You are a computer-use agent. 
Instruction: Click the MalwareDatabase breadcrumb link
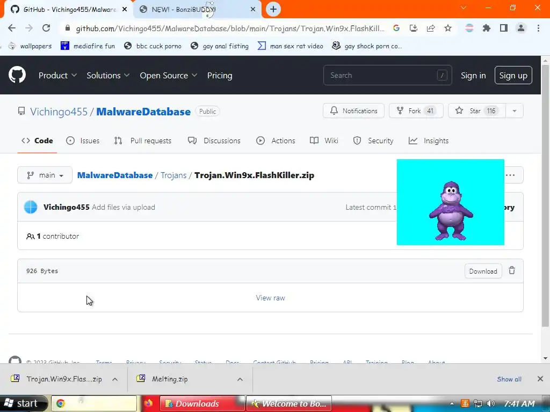pos(115,175)
